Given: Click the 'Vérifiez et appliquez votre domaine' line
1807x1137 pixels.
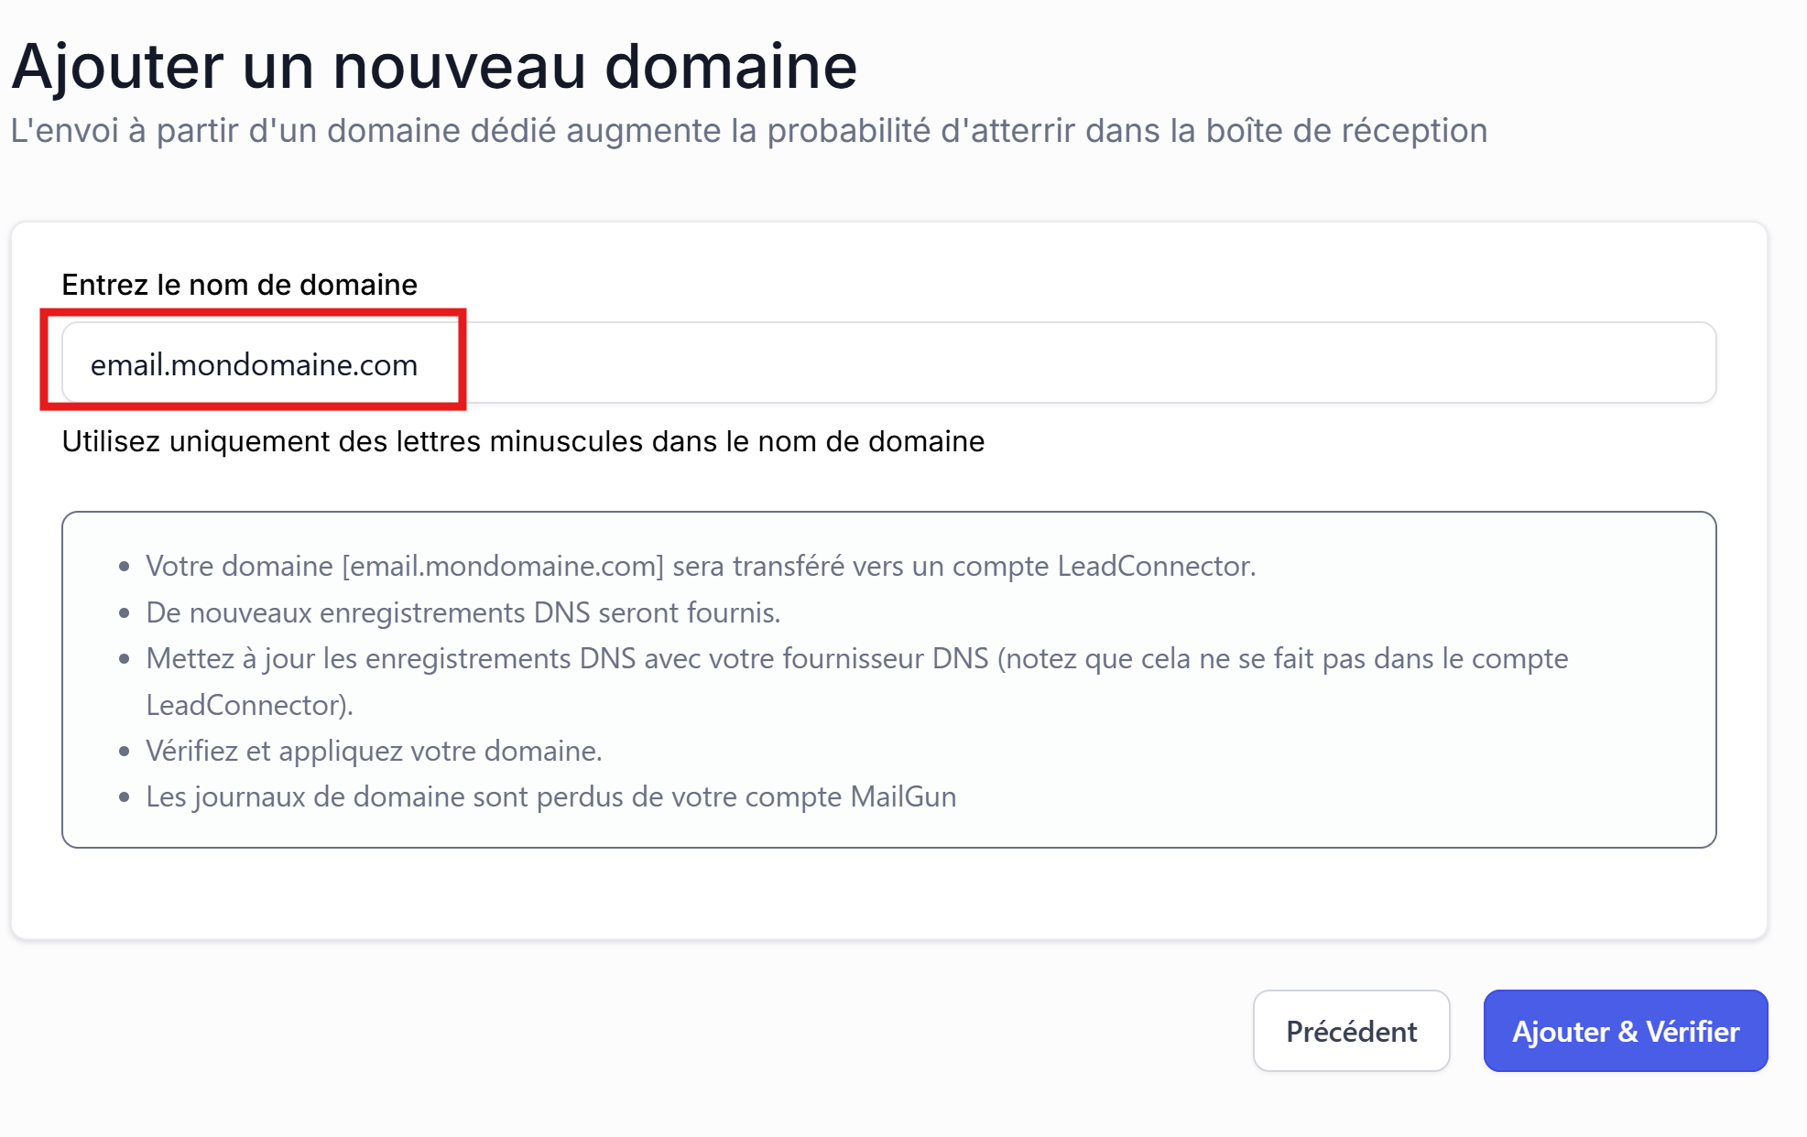Looking at the screenshot, I should (x=374, y=751).
